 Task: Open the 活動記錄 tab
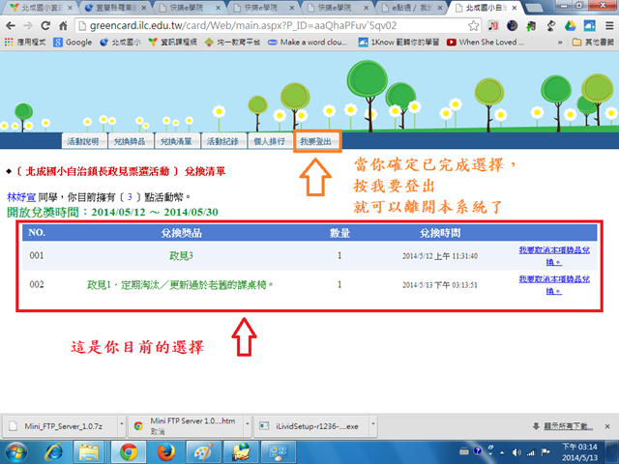(221, 141)
